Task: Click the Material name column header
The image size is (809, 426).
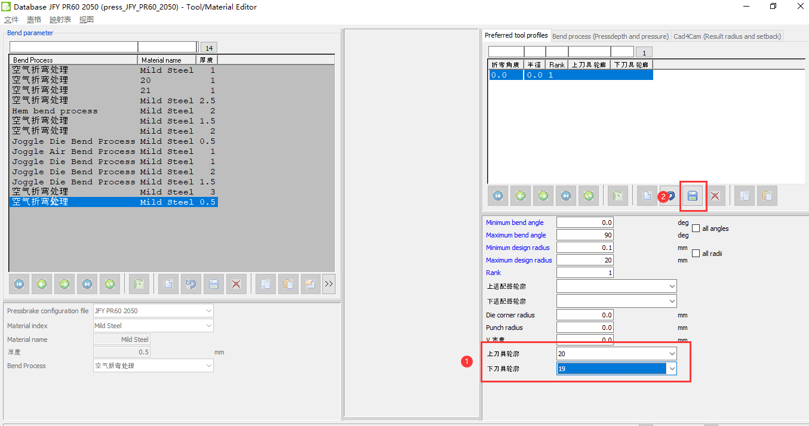Action: (x=167, y=60)
